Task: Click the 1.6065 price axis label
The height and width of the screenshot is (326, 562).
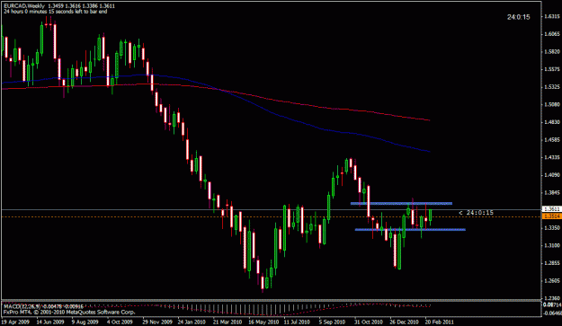Action: click(552, 34)
